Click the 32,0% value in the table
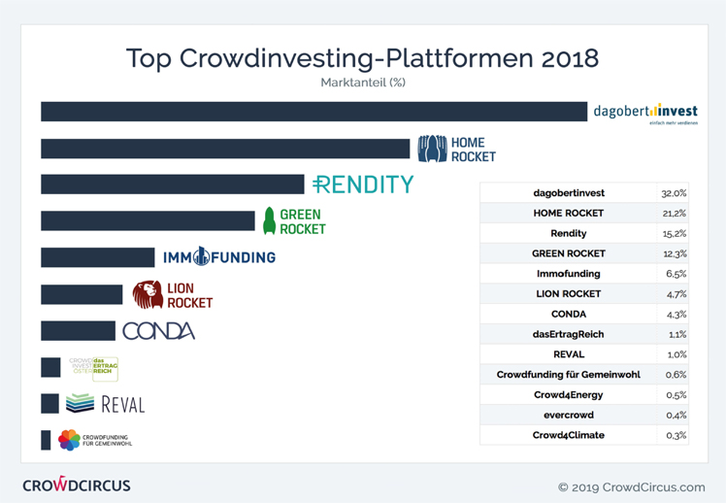The width and height of the screenshot is (726, 503). 674,193
